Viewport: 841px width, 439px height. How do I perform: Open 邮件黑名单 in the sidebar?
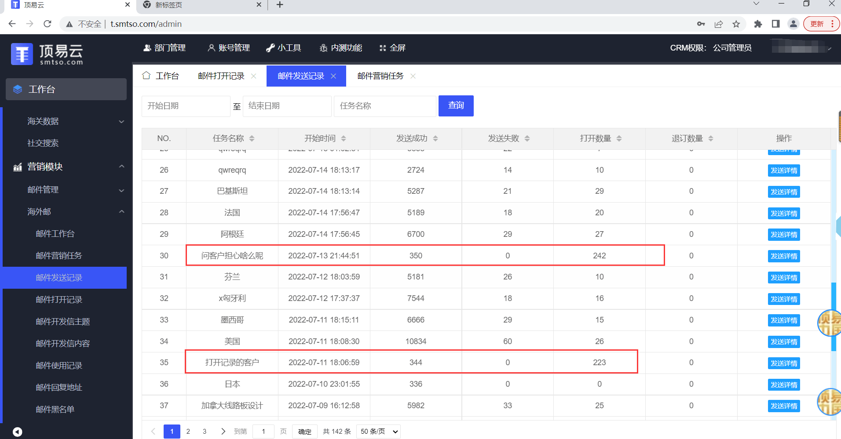(x=55, y=410)
